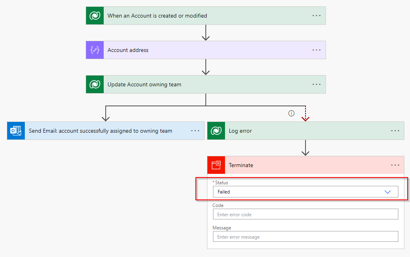
Task: Click the Message error message field
Action: (305, 237)
